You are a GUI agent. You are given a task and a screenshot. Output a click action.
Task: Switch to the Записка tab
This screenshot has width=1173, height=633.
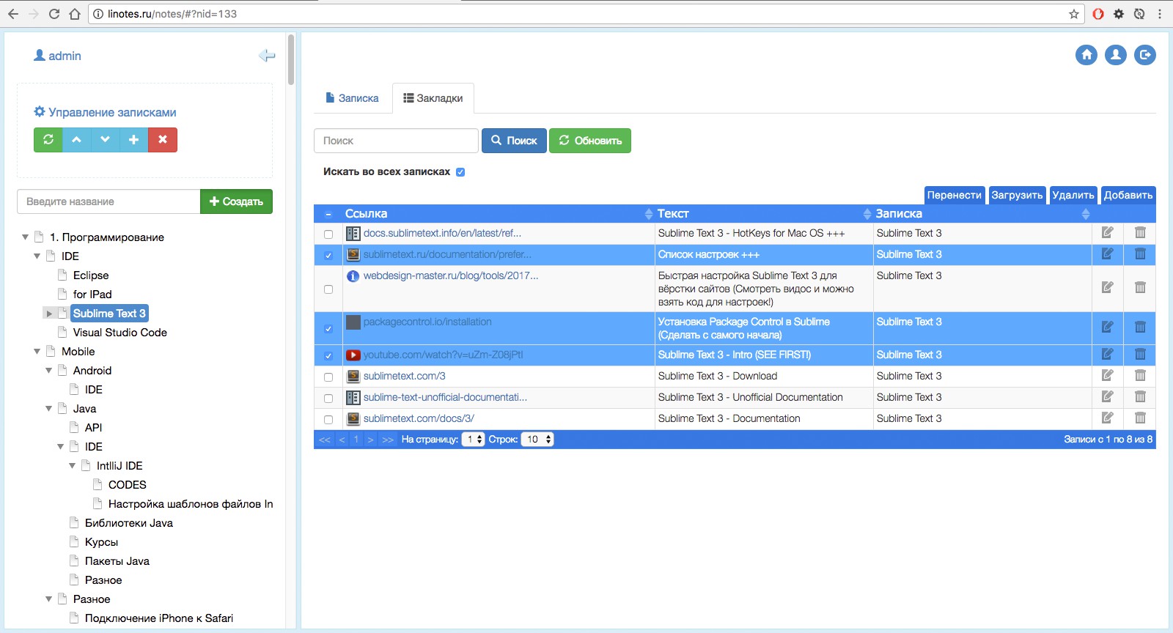(x=352, y=98)
